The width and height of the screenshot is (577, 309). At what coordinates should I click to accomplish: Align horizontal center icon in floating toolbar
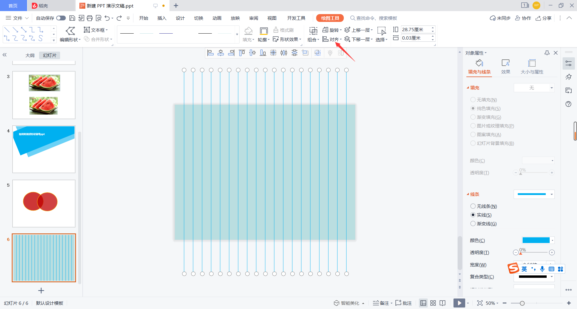[x=221, y=53]
